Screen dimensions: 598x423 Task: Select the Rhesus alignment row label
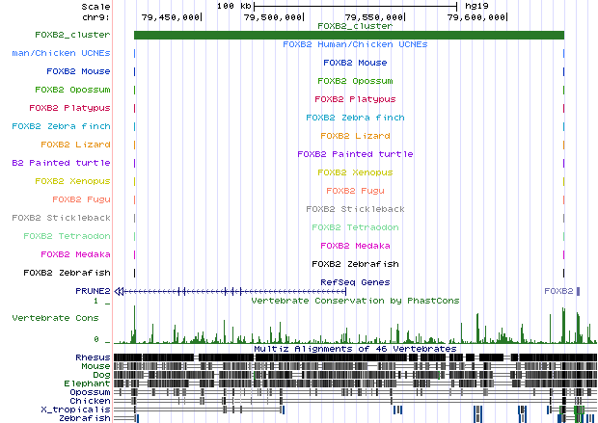pyautogui.click(x=93, y=357)
